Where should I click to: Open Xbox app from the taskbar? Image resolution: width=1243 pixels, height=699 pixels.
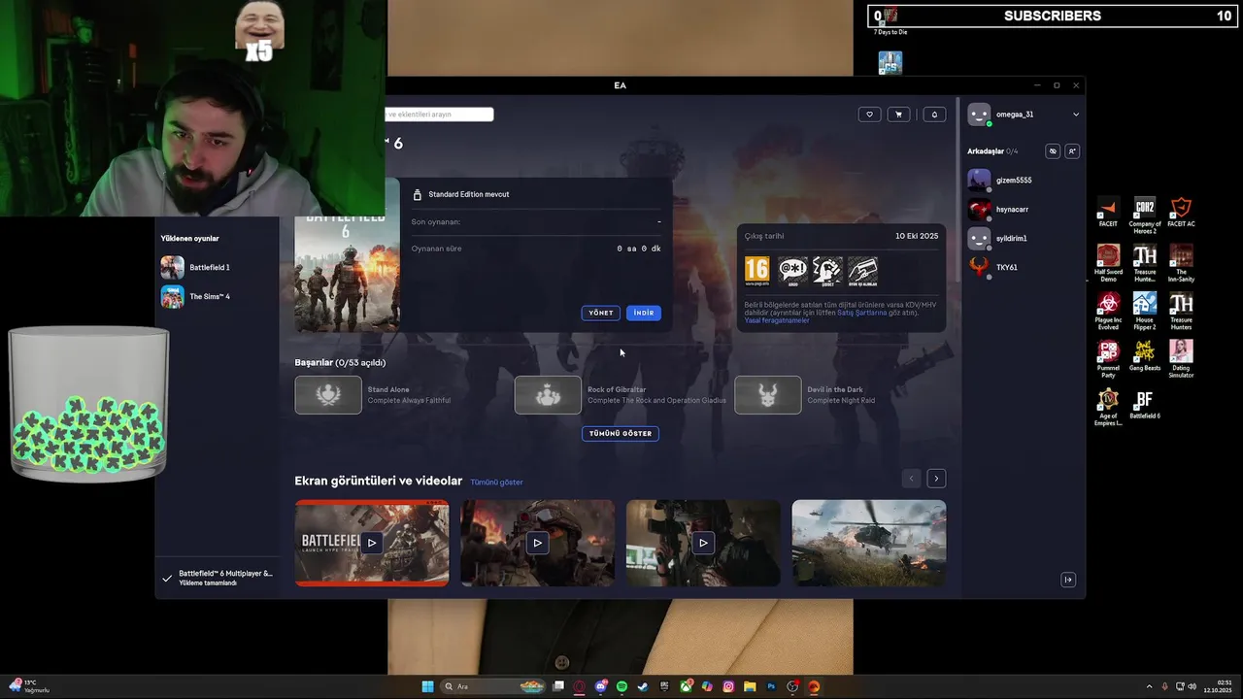[x=686, y=686]
